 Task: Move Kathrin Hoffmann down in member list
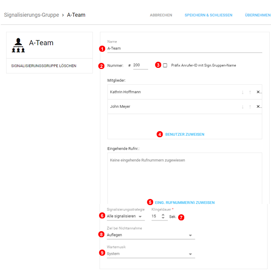pos(243,92)
